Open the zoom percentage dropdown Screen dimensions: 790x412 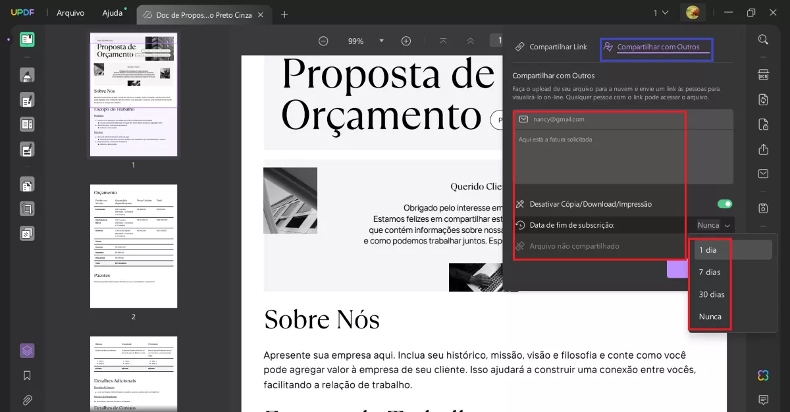coord(382,40)
